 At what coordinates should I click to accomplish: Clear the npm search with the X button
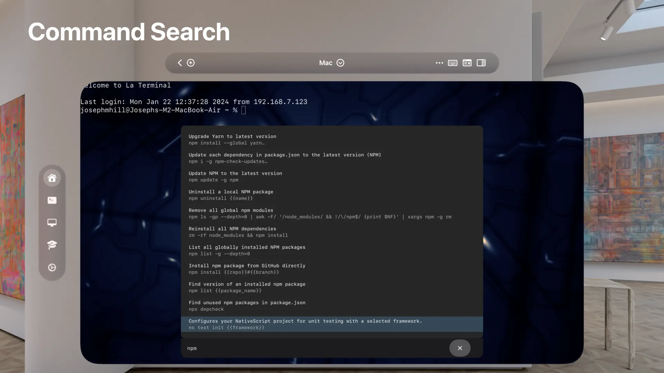pyautogui.click(x=460, y=348)
